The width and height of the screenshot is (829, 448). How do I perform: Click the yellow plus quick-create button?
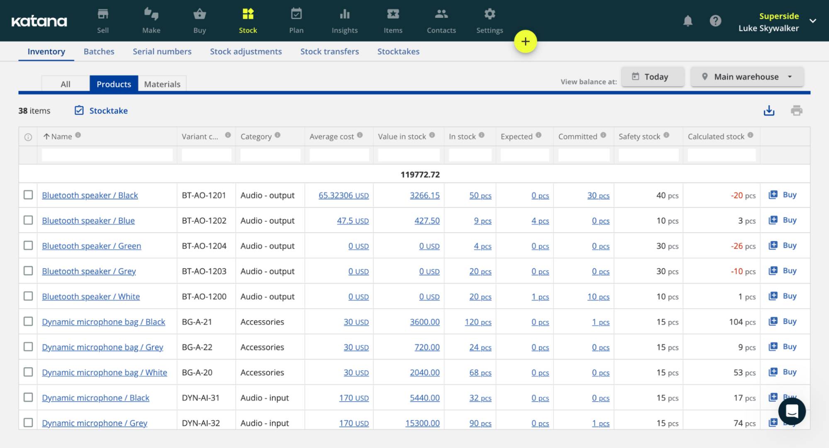point(525,41)
